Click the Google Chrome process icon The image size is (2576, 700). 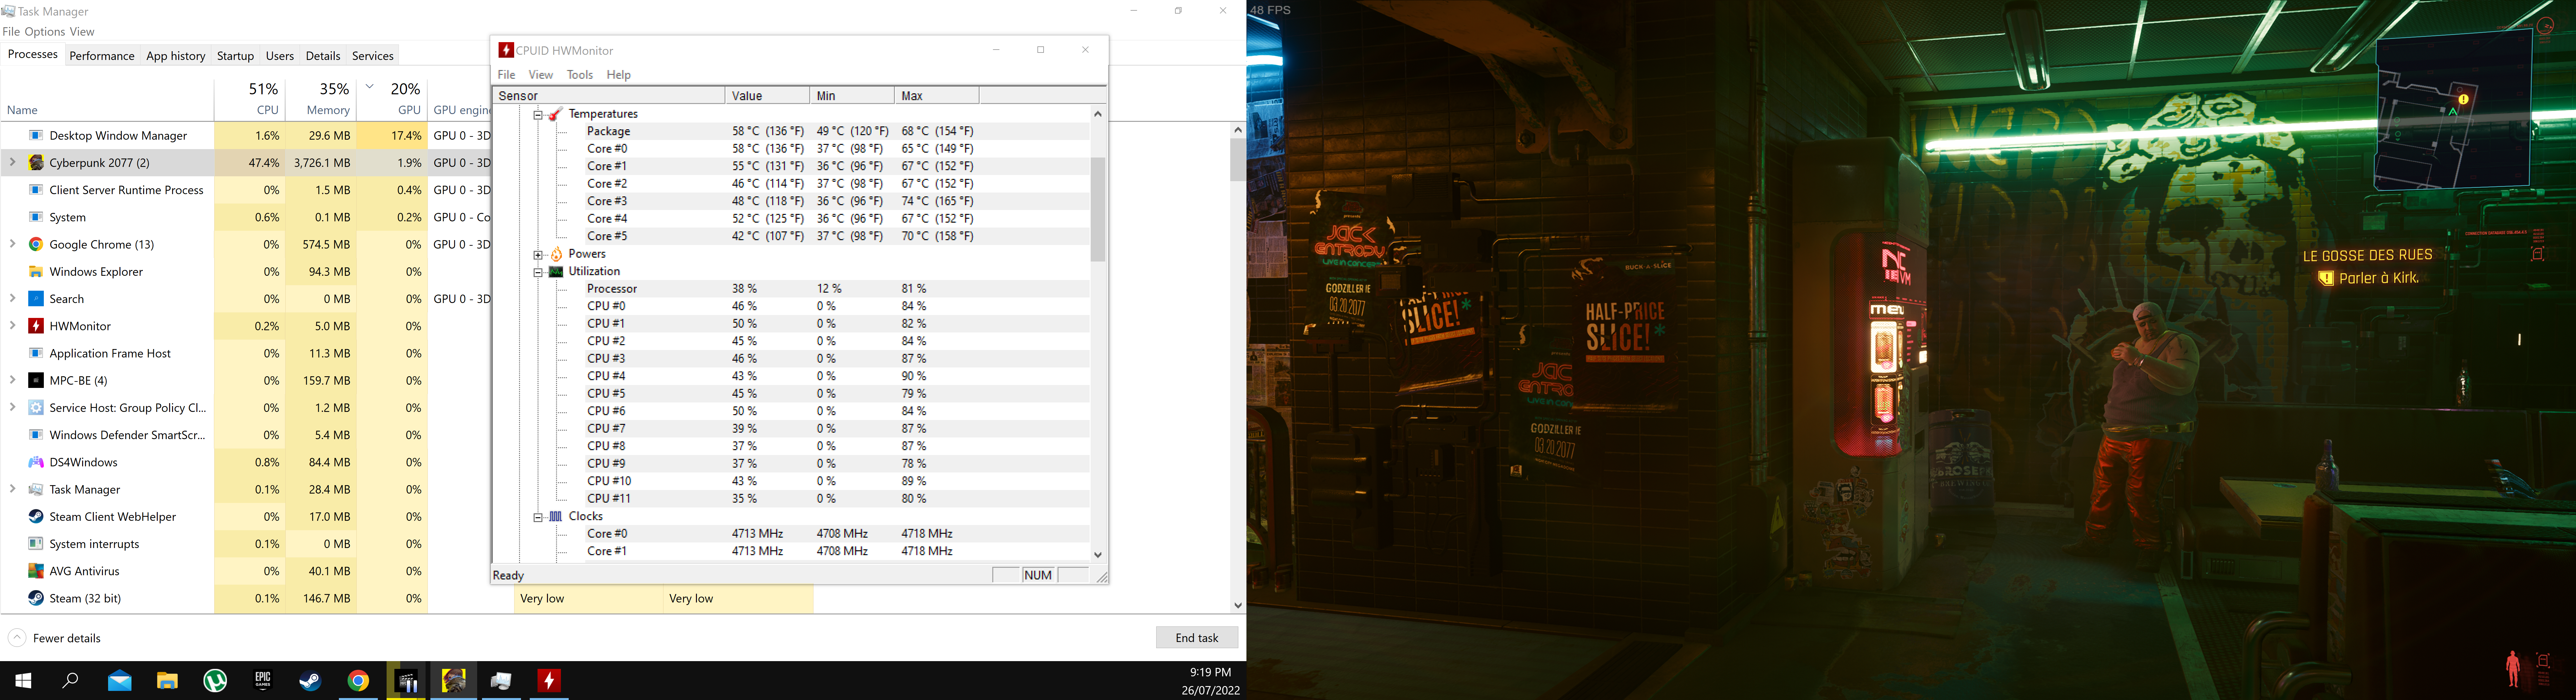point(36,245)
